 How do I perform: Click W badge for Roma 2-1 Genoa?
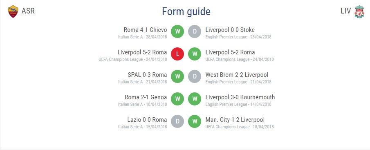[x=177, y=99]
